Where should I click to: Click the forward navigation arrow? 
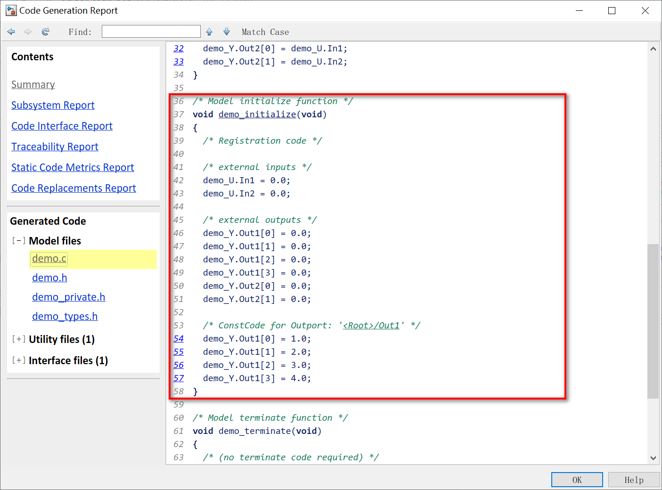tap(28, 32)
